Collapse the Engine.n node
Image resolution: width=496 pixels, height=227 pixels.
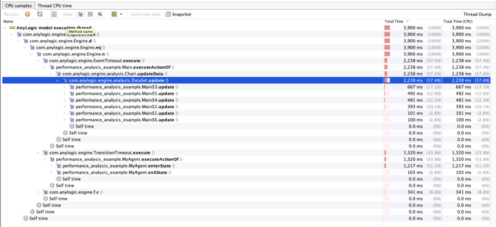31,54
